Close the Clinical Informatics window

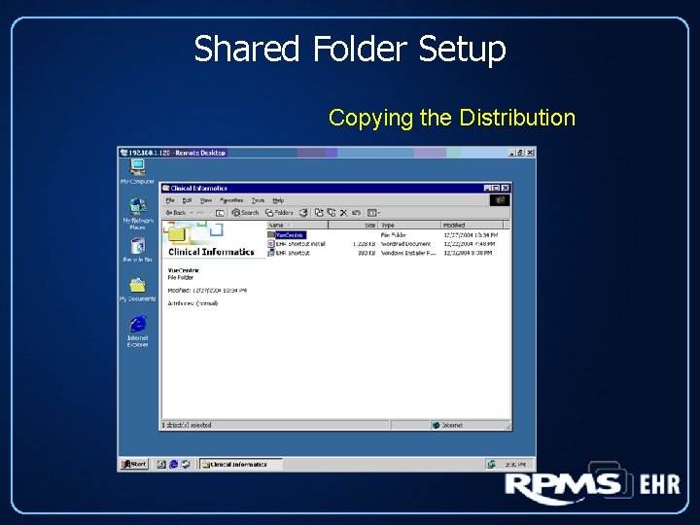[505, 188]
